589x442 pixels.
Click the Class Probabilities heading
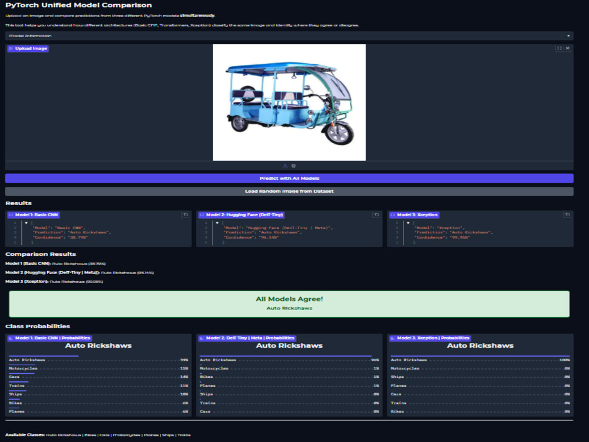coord(38,326)
